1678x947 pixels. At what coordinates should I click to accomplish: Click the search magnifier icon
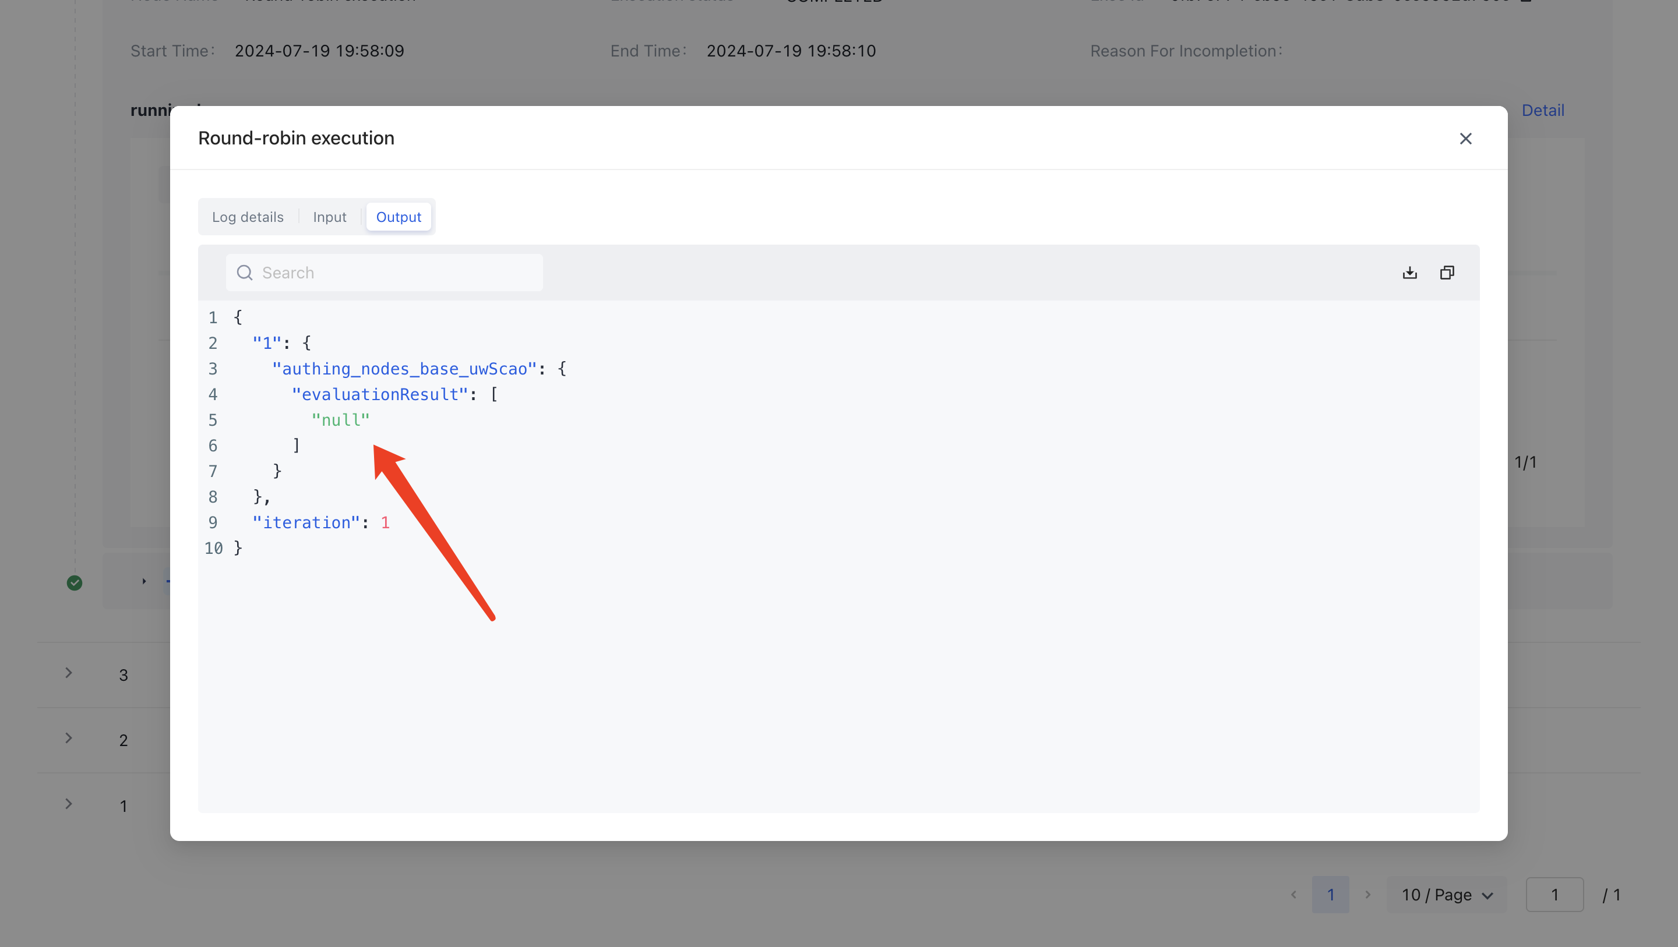[244, 272]
